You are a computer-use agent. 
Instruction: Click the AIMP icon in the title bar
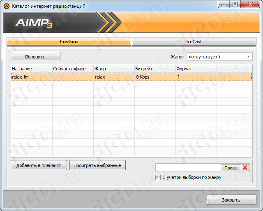coord(7,7)
